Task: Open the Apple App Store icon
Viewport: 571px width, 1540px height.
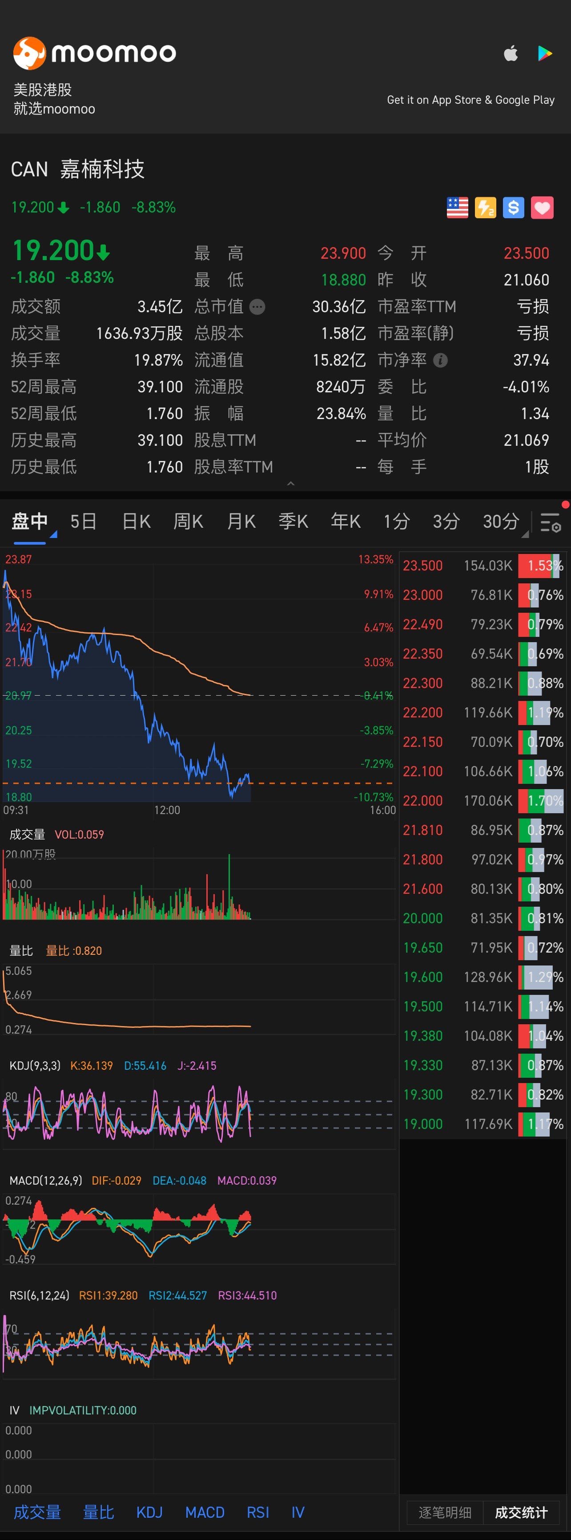Action: (511, 53)
